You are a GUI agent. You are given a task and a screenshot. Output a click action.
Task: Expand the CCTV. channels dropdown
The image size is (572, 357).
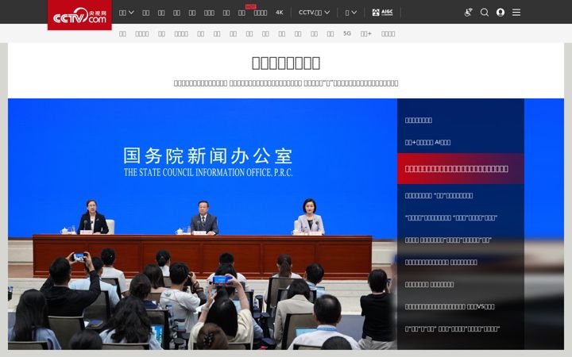pos(314,13)
